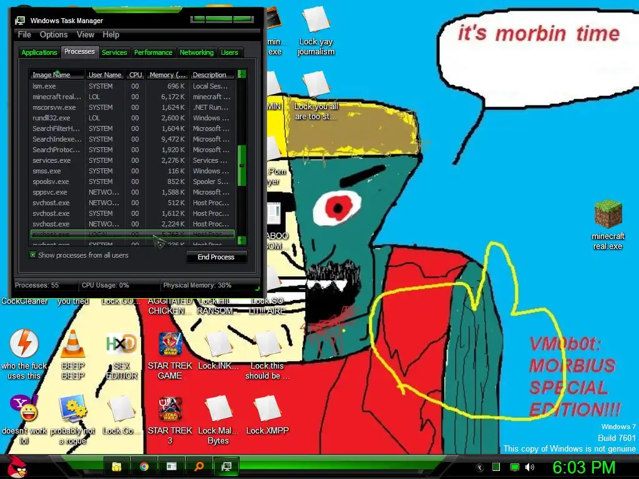Switch to the Networking tab
Image resolution: width=639 pixels, height=479 pixels.
coord(197,52)
